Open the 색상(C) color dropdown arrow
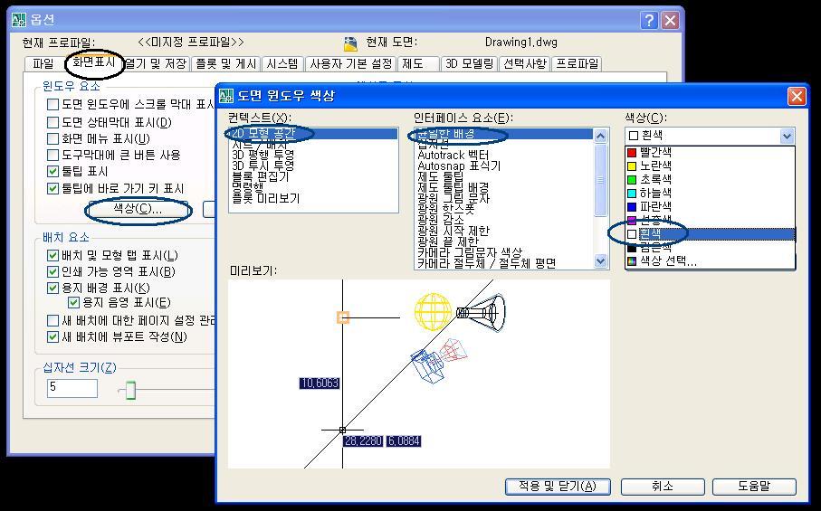 [x=787, y=136]
